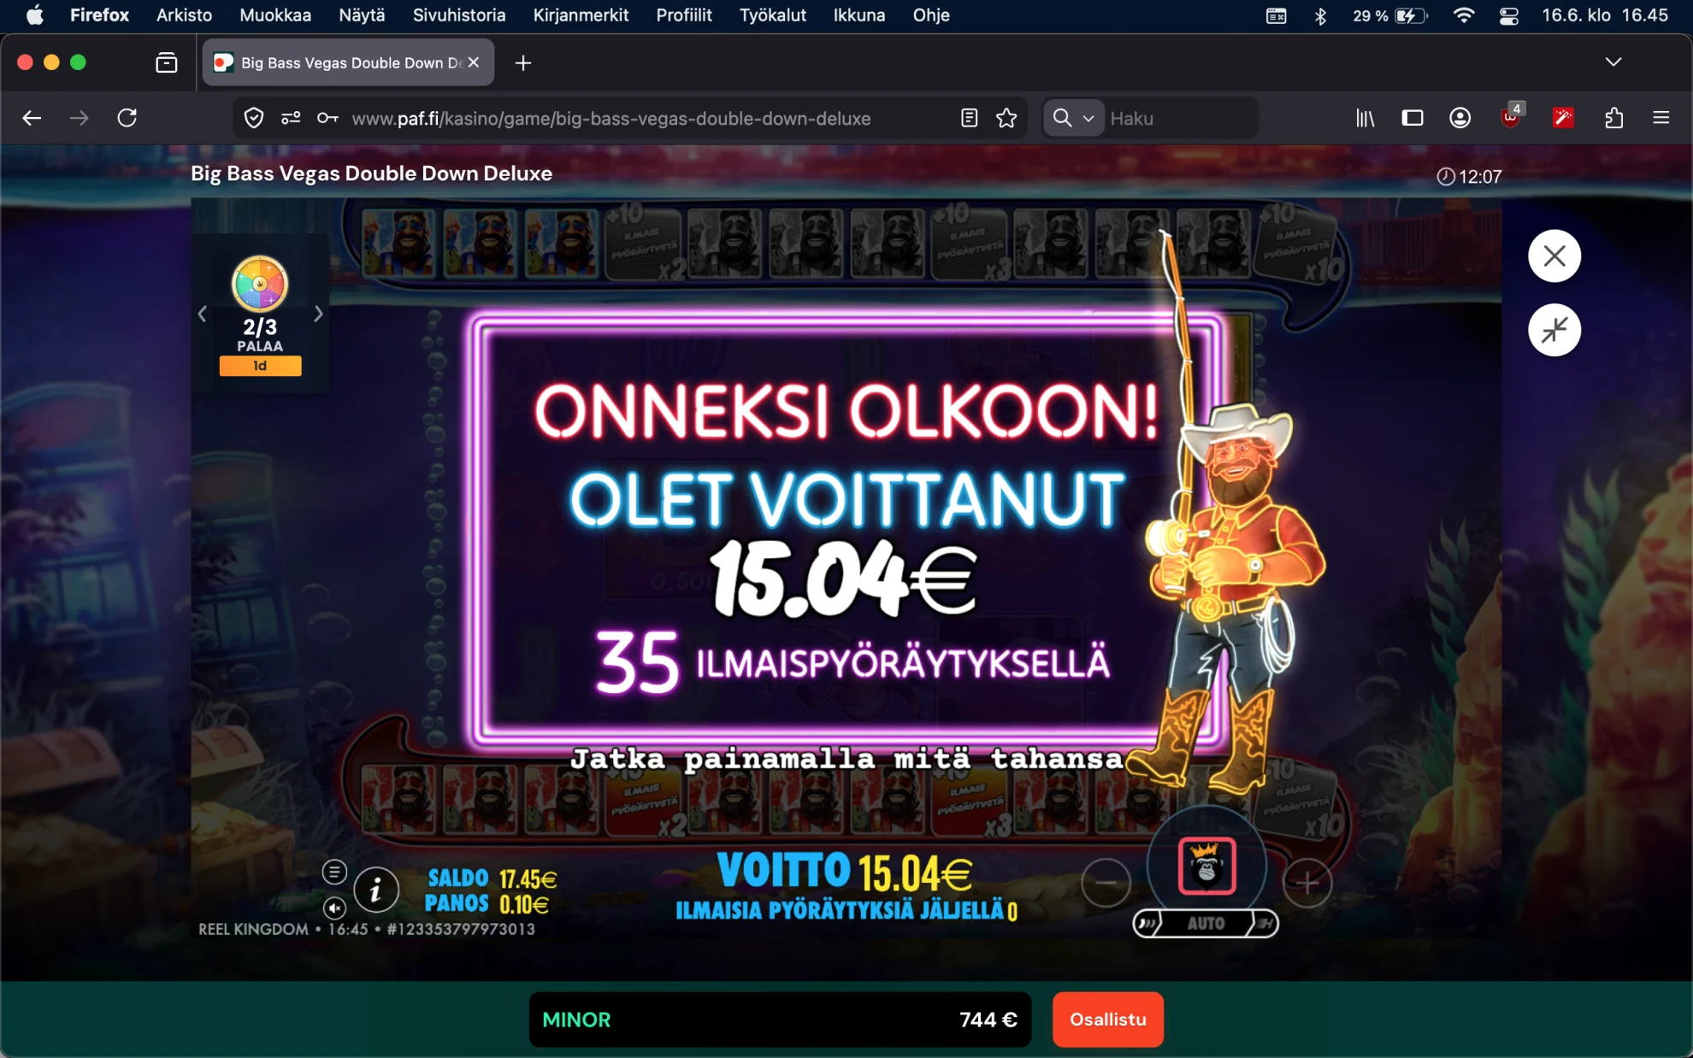Open site permissions icon in address bar
The width and height of the screenshot is (1693, 1058).
[x=291, y=118]
